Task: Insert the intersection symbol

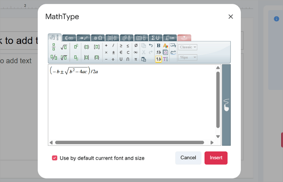Action: [x=128, y=59]
